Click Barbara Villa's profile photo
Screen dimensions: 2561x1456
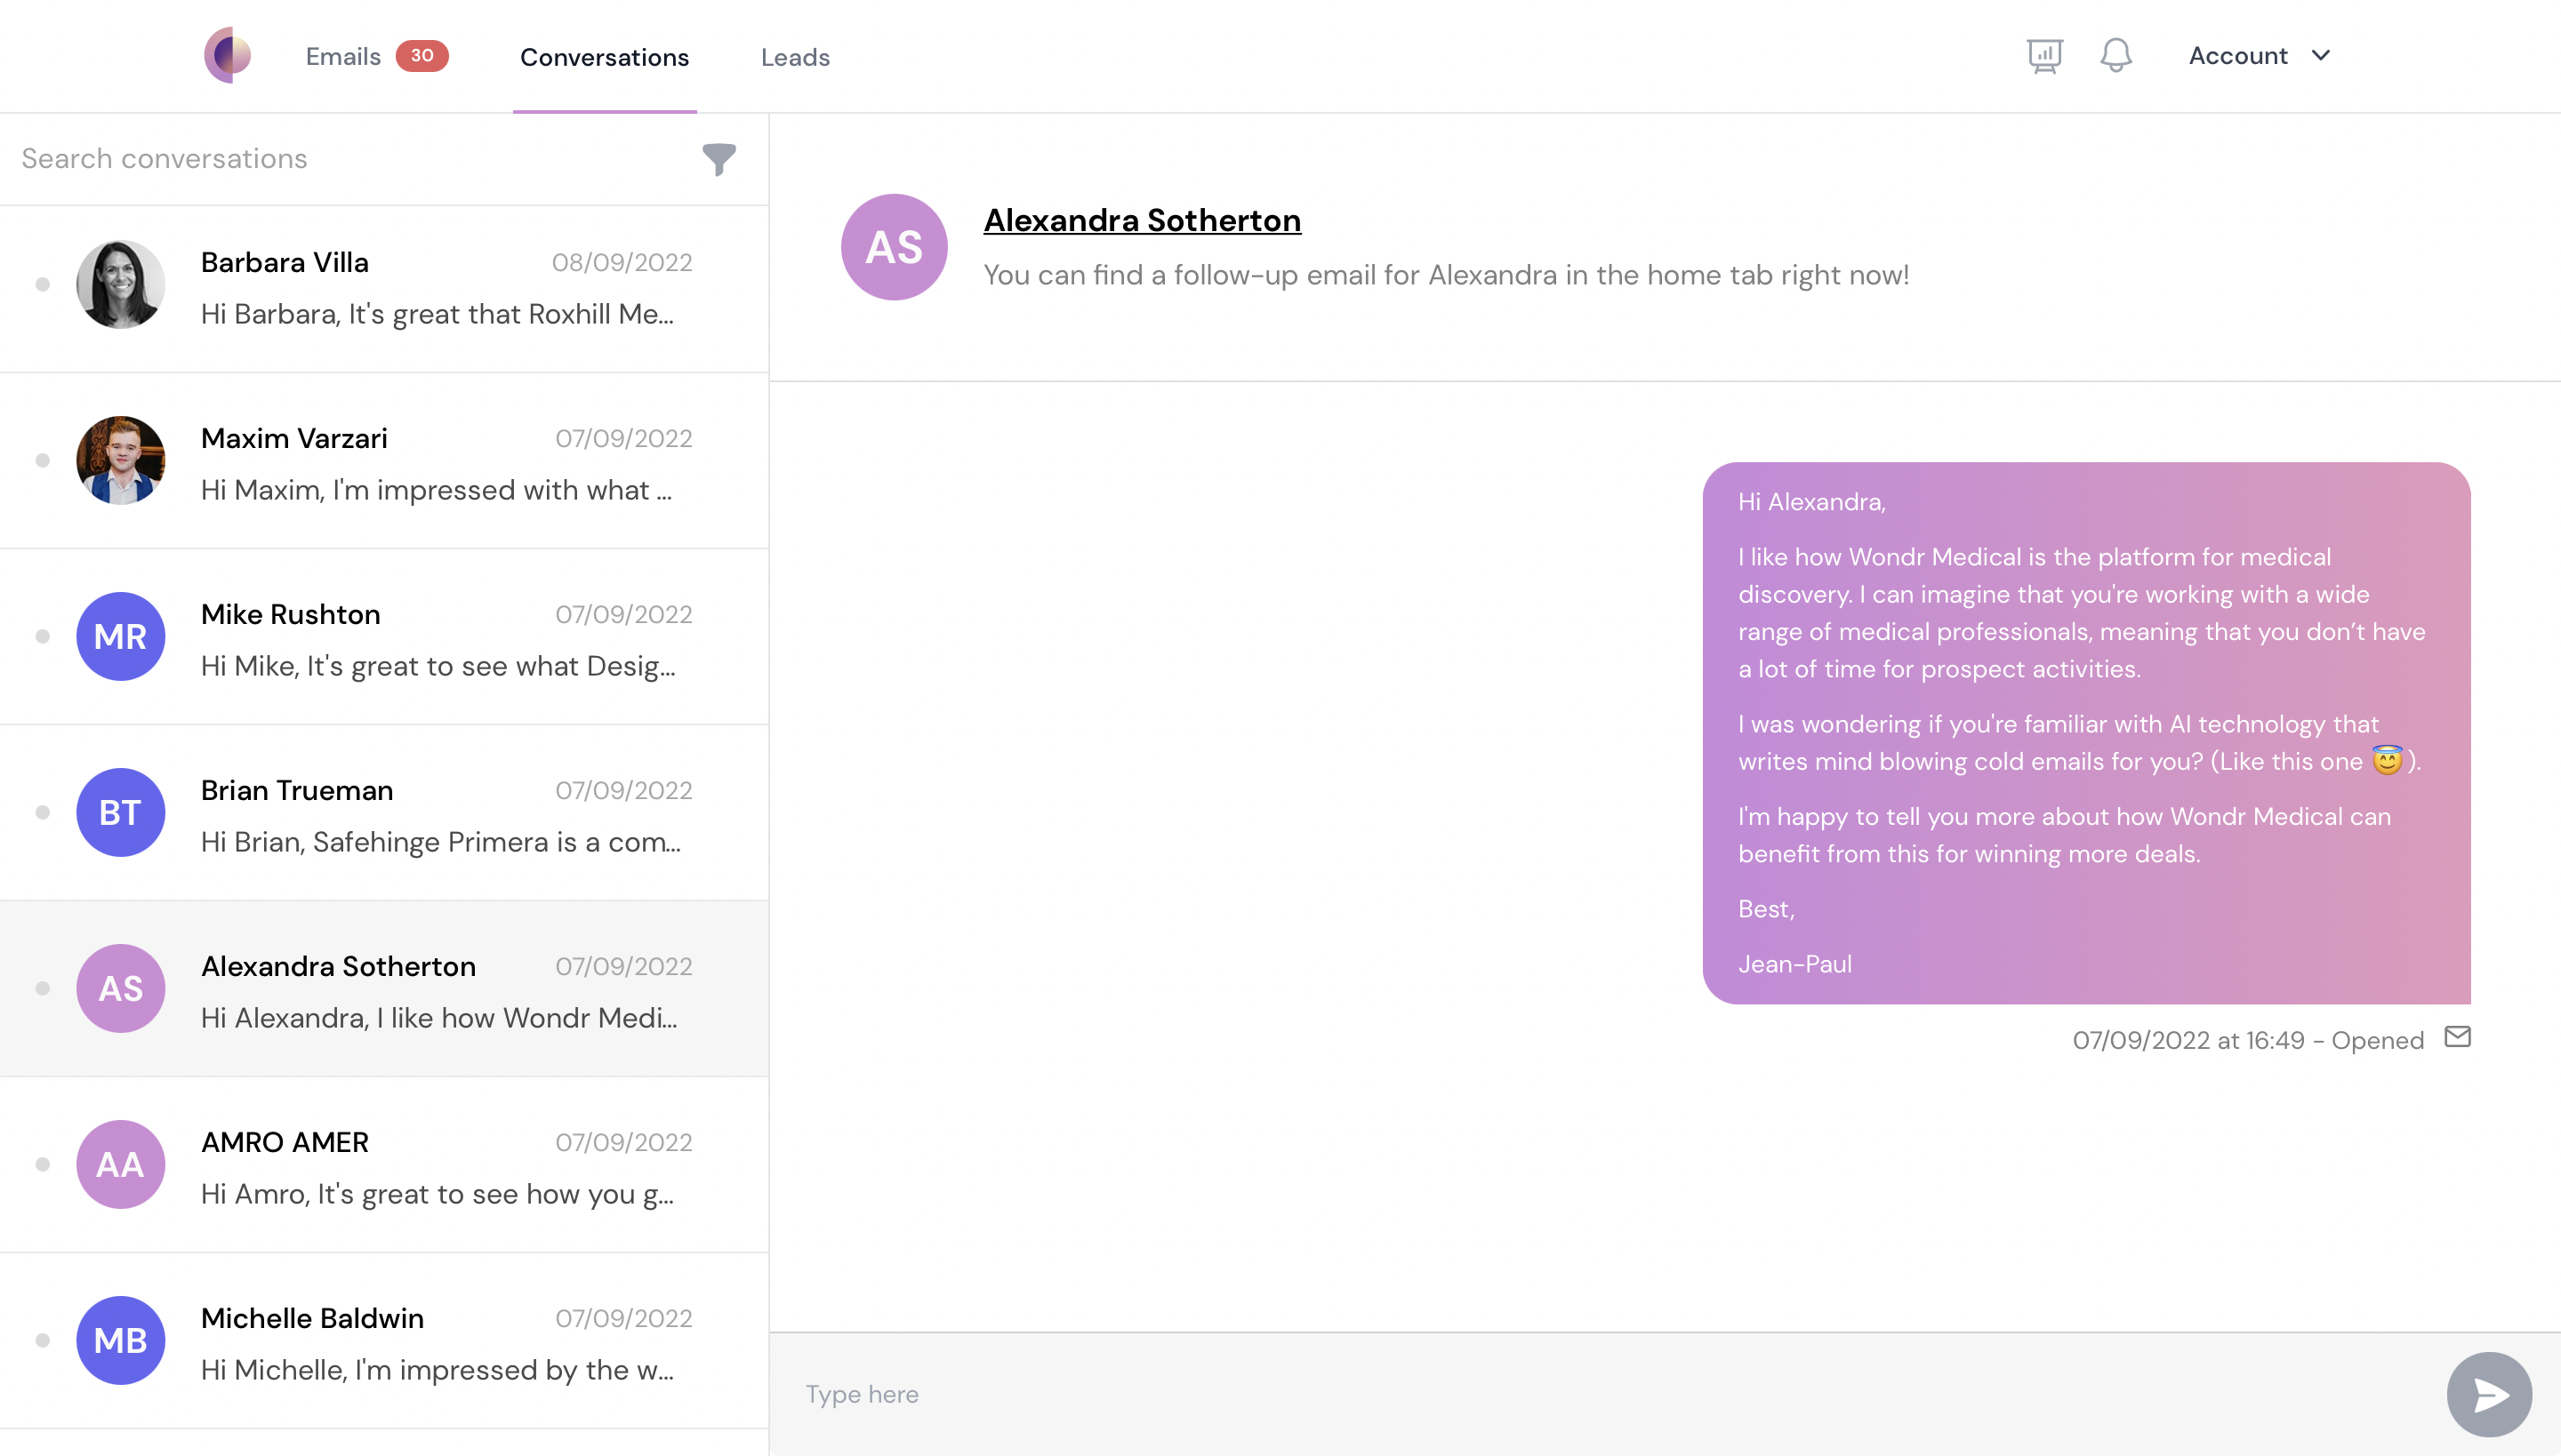point(120,284)
